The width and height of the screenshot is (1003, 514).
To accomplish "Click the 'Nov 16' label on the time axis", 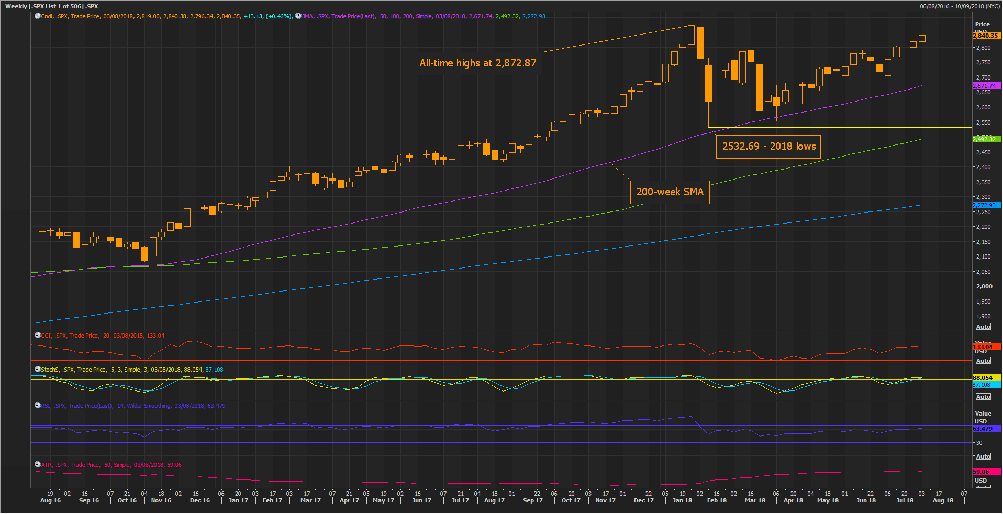I will [161, 500].
